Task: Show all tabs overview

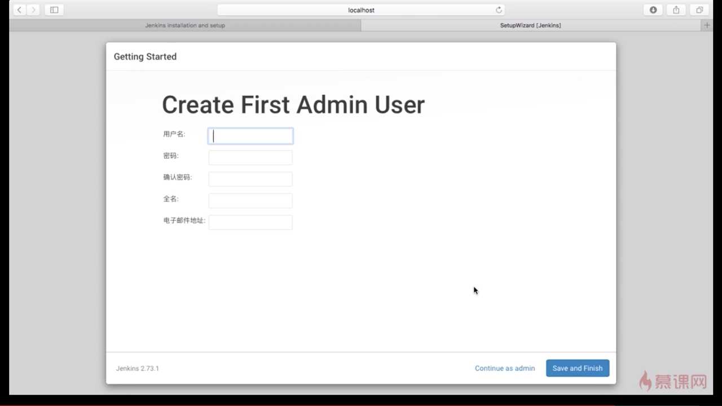Action: [699, 10]
